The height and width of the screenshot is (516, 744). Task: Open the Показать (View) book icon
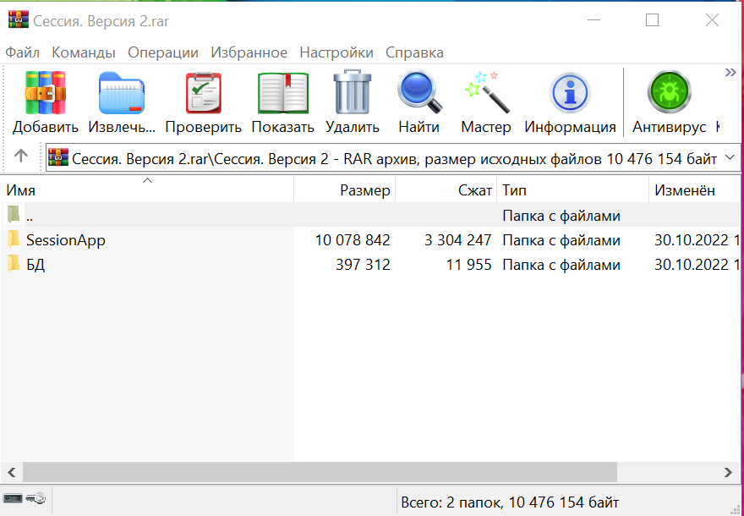pos(282,93)
